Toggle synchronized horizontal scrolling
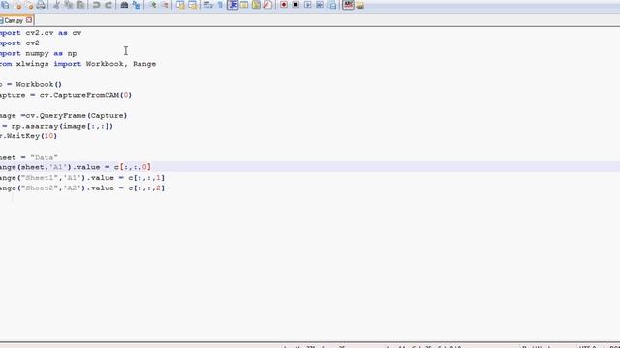The height and width of the screenshot is (348, 620). (193, 5)
